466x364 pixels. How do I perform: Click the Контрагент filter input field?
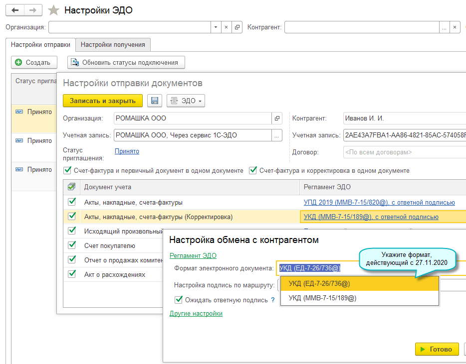coord(361,27)
